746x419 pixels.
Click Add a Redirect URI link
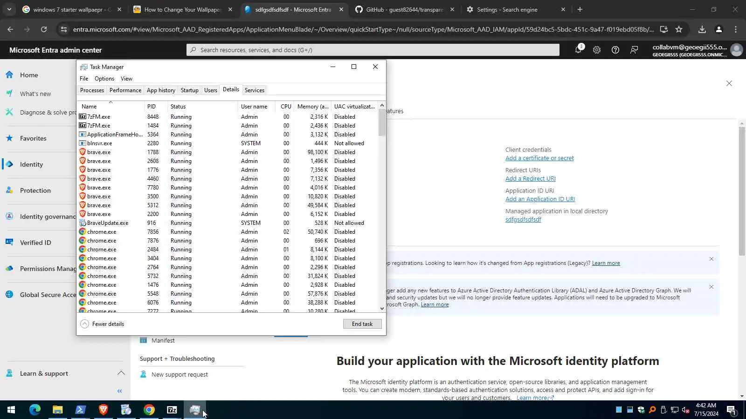531,179
